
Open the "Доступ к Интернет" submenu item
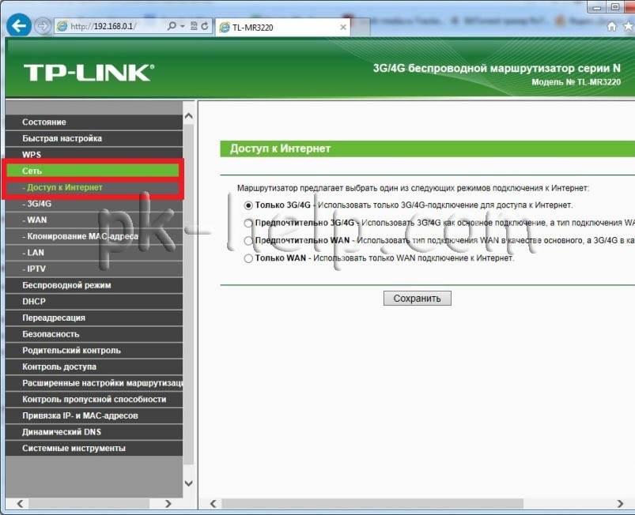coord(93,187)
